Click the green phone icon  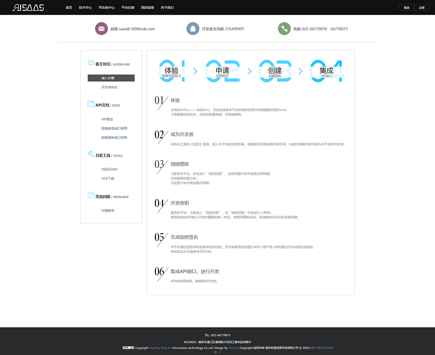point(284,29)
